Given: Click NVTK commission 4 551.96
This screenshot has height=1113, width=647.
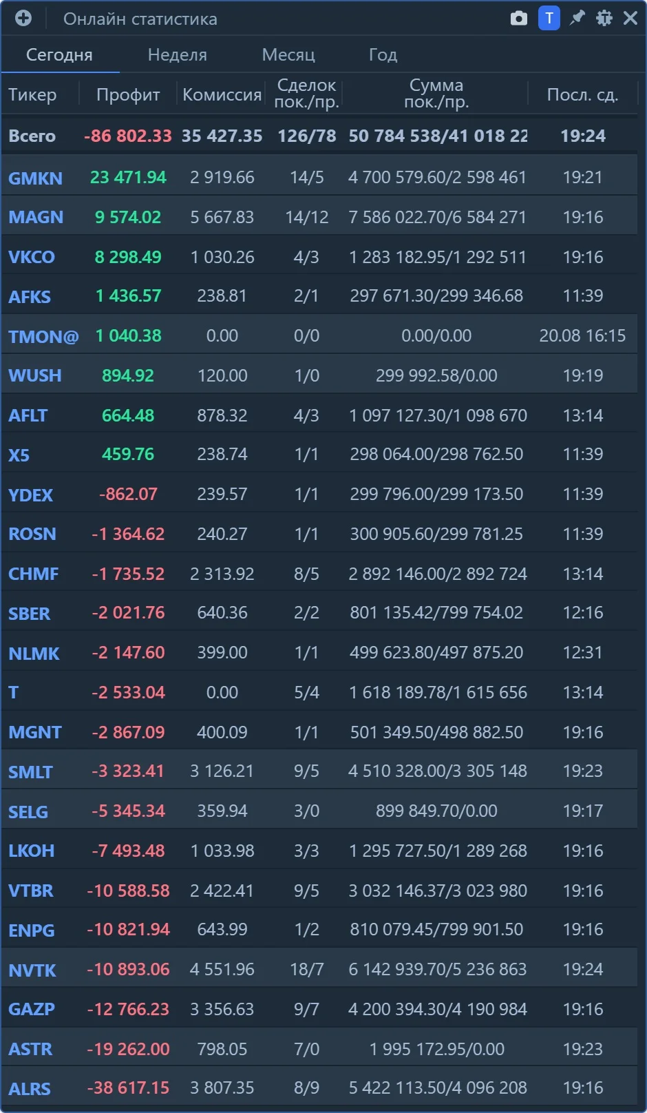Looking at the screenshot, I should (222, 969).
